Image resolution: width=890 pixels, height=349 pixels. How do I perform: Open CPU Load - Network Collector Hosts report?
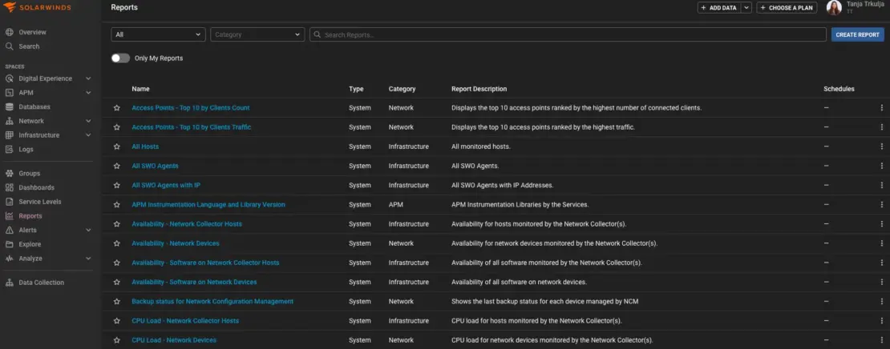click(x=185, y=321)
